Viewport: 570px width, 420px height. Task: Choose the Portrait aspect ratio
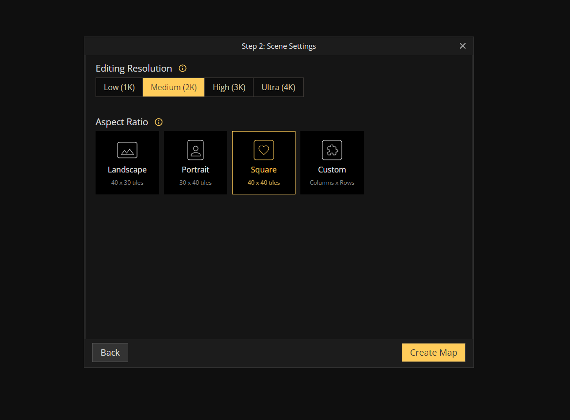(x=196, y=163)
